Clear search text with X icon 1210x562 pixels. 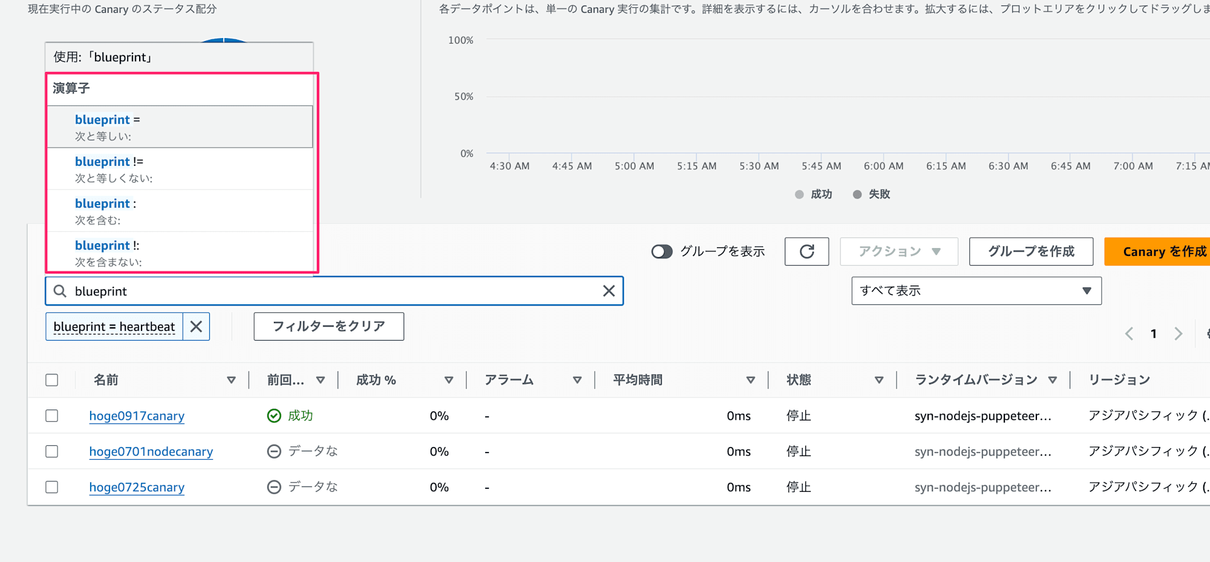[609, 291]
